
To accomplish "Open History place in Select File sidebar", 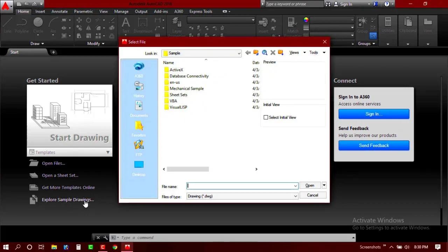I will click(139, 89).
